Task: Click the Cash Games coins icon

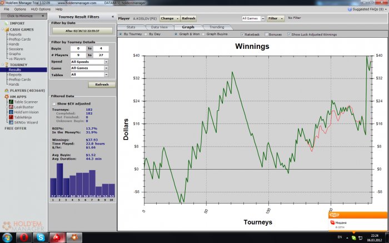Action: click(x=7, y=29)
